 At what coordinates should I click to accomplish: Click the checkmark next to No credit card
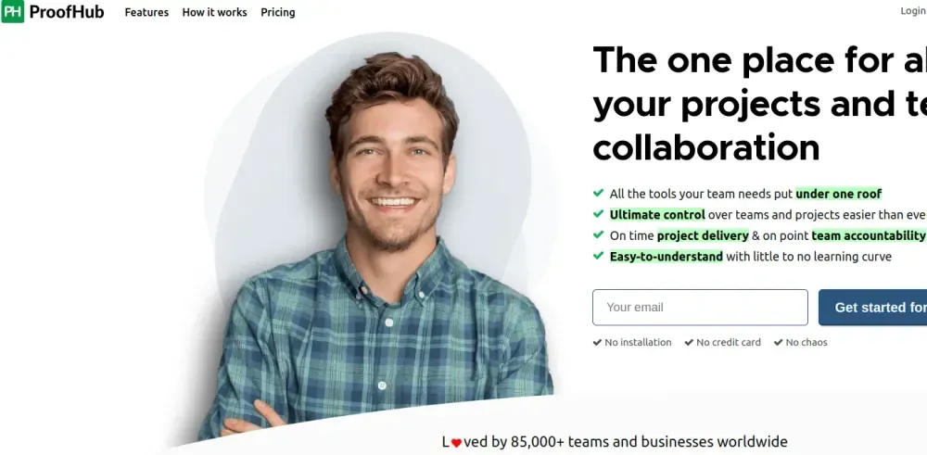[x=689, y=342]
